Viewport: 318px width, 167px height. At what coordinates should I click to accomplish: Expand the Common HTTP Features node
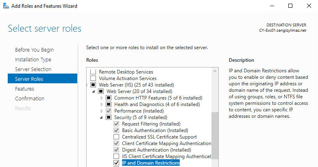(102, 98)
